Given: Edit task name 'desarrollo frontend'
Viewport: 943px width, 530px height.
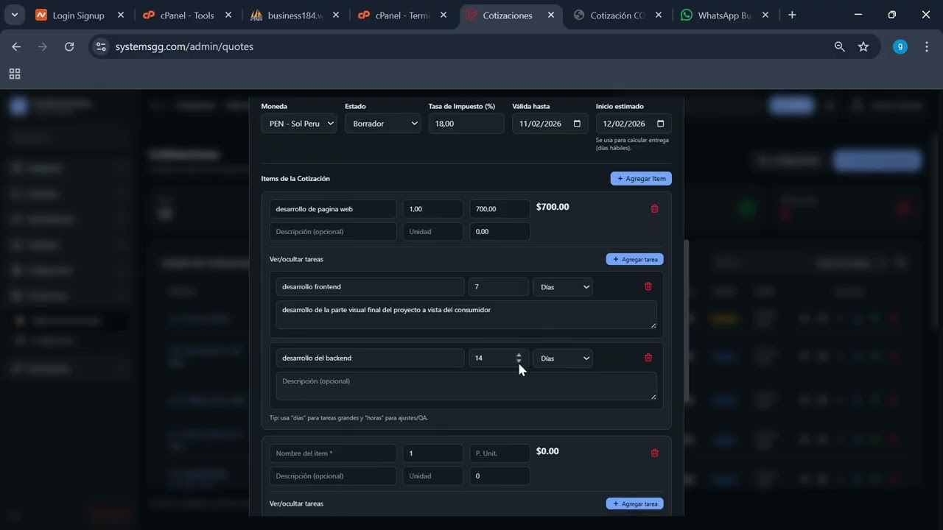Looking at the screenshot, I should click(x=370, y=287).
